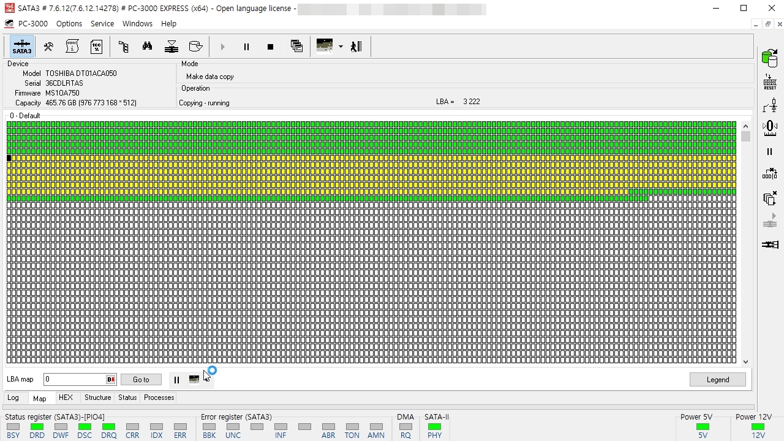This screenshot has width=784, height=441.
Task: Click the connector plug icon in sidebar
Action: 770,244
